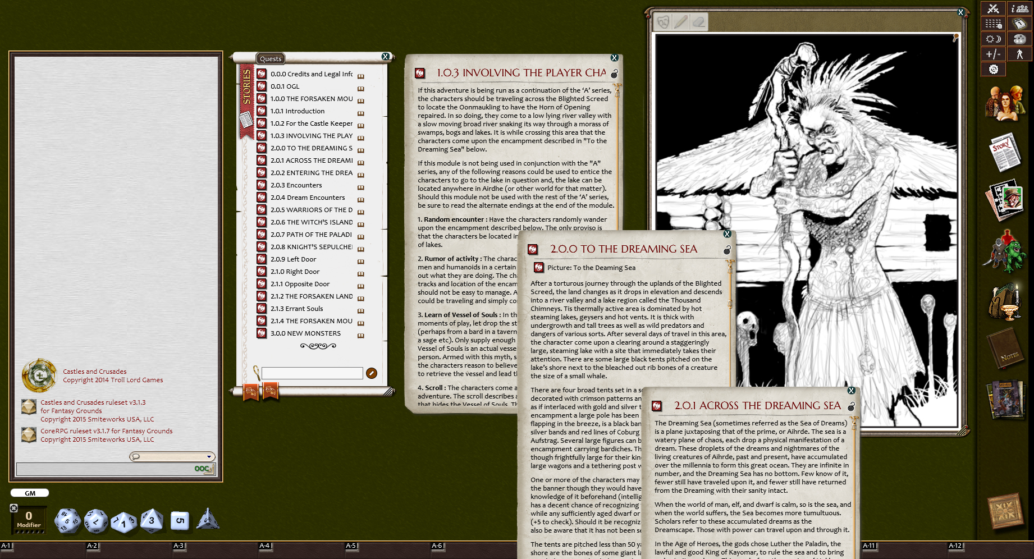
Task: Switch to hotkey tab A-5
Action: (x=351, y=545)
